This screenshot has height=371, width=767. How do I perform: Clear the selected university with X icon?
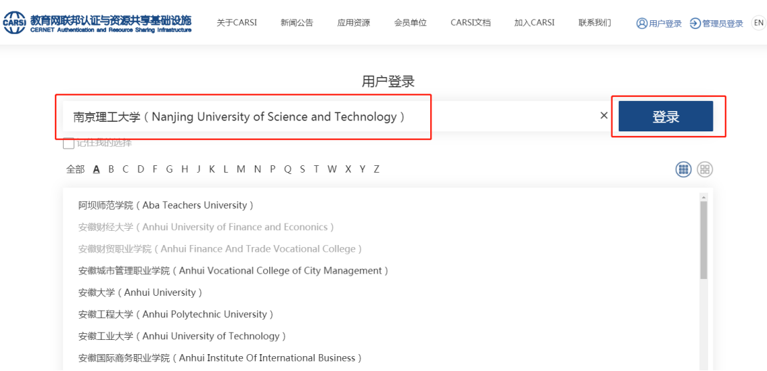click(604, 116)
